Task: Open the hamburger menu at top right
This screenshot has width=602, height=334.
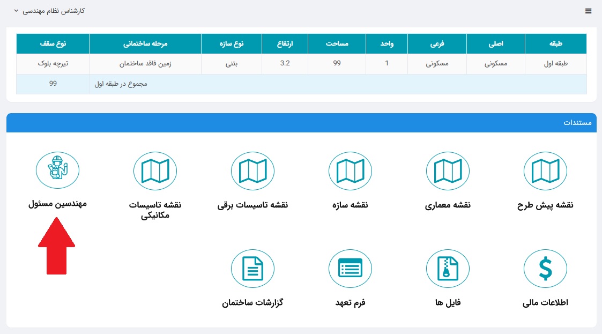Action: [x=588, y=10]
